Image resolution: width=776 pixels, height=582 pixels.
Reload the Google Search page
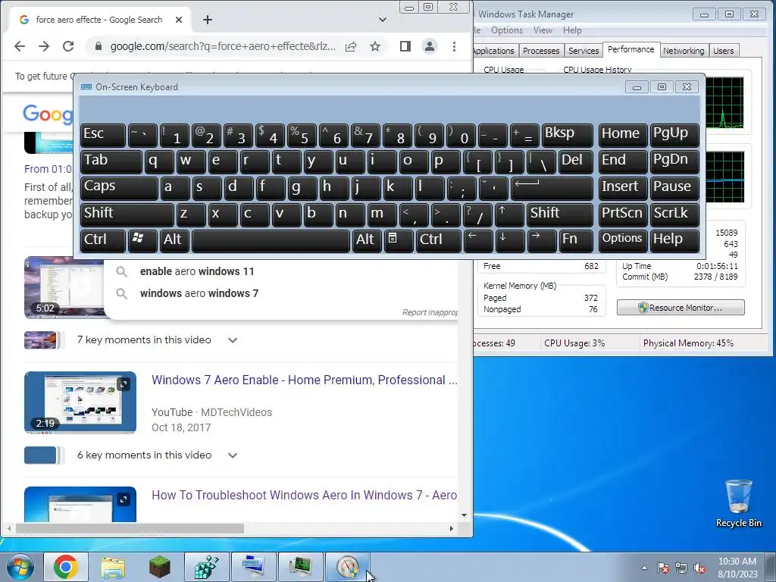tap(68, 46)
